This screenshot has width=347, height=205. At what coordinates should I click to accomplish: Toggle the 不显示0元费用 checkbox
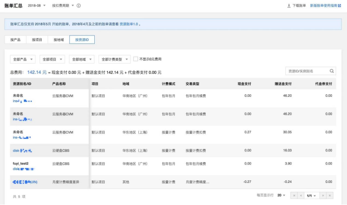pos(136,59)
